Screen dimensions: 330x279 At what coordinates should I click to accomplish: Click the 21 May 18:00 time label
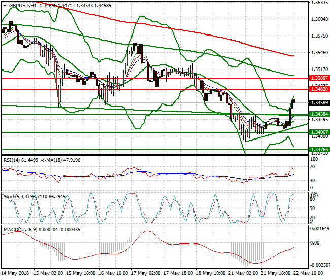click(276, 273)
